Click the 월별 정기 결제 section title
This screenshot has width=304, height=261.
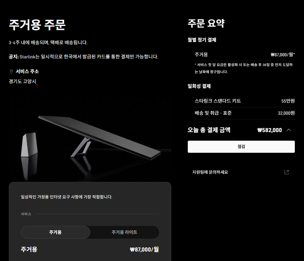[202, 40]
